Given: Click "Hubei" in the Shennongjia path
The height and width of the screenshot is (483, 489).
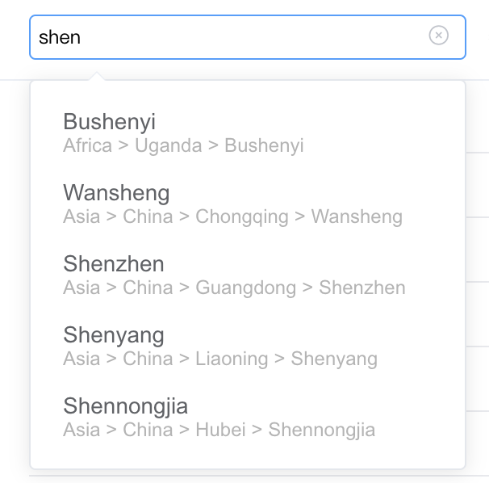Looking at the screenshot, I should coord(220,430).
